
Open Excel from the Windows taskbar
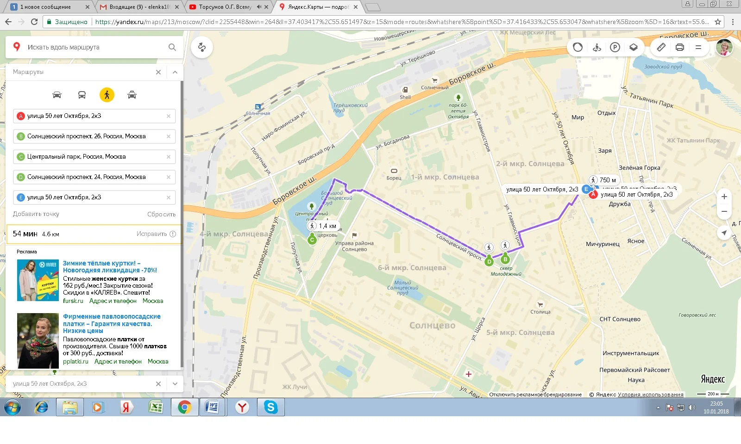point(156,407)
